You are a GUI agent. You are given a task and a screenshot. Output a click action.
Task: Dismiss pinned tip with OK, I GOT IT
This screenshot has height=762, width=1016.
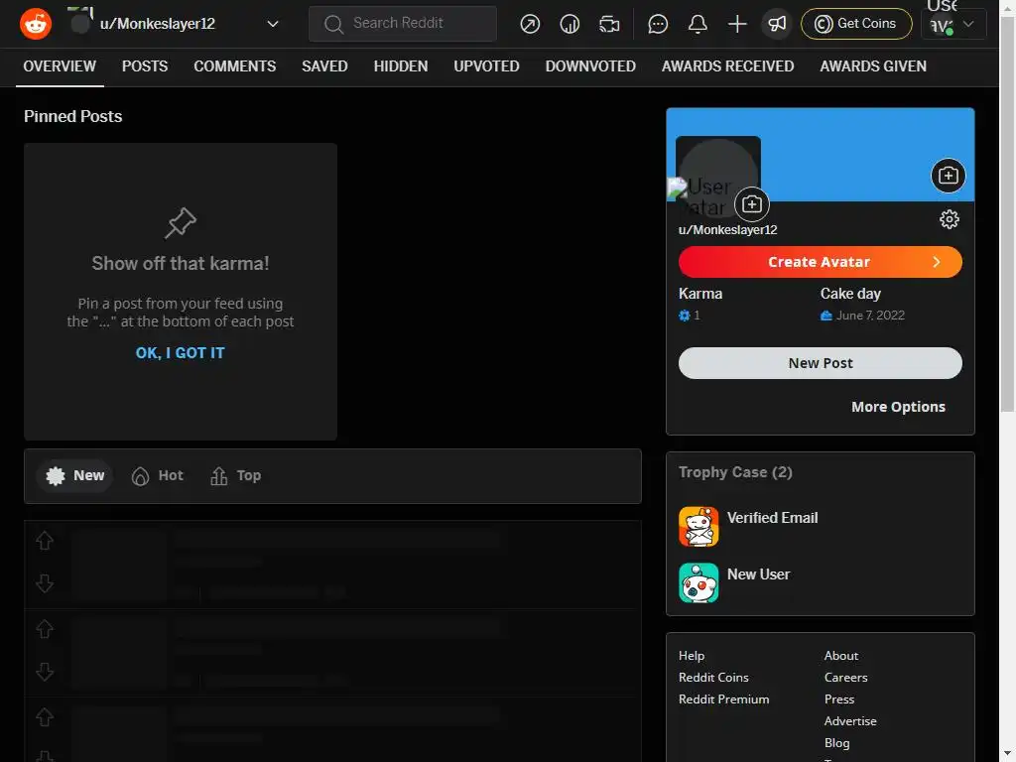tap(181, 353)
